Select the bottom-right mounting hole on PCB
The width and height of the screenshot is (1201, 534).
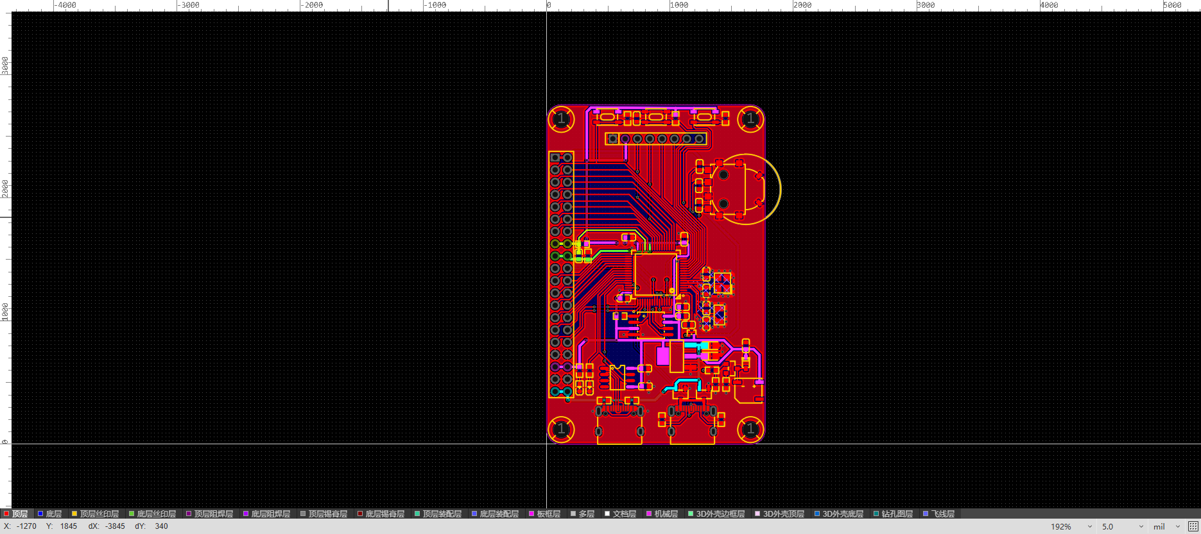tap(750, 429)
